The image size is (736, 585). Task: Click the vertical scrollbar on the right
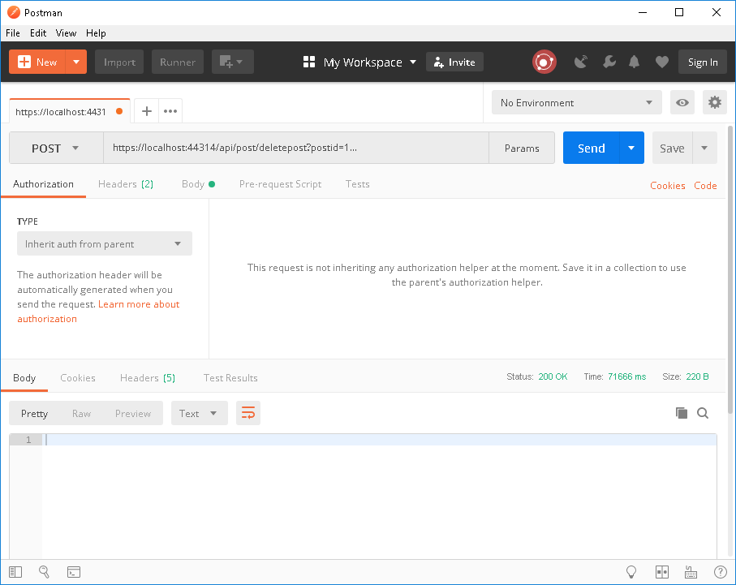click(730, 270)
